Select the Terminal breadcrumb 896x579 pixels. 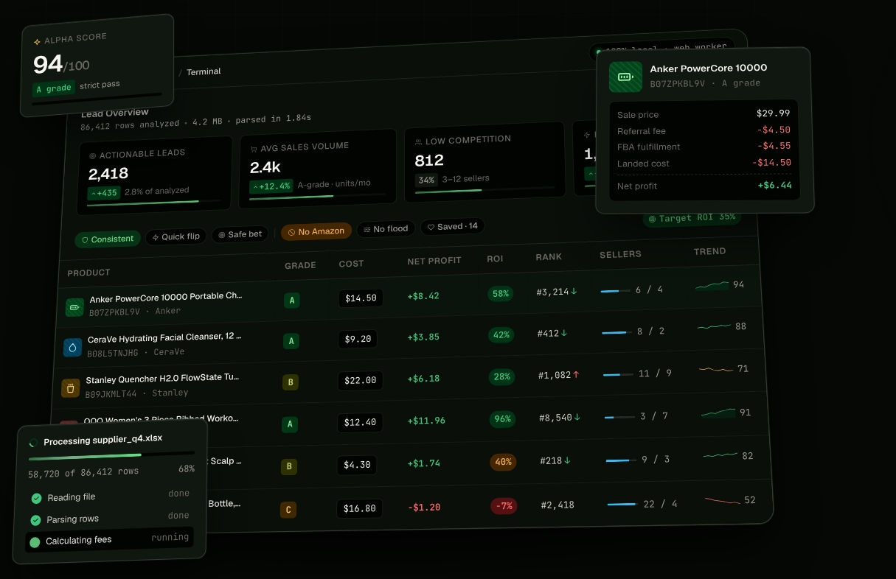pyautogui.click(x=204, y=71)
